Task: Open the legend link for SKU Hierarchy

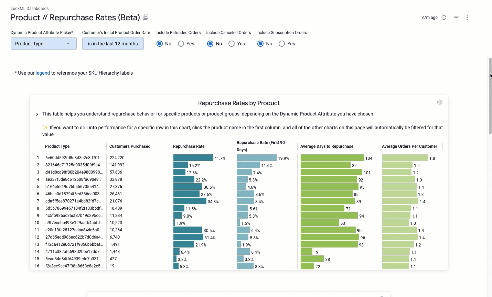Action: pyautogui.click(x=43, y=73)
